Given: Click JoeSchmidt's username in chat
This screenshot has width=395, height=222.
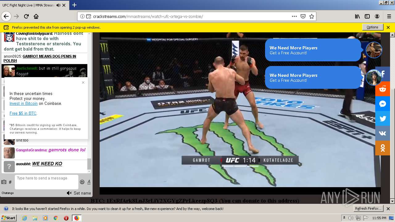Looking at the screenshot, I should [27, 68].
